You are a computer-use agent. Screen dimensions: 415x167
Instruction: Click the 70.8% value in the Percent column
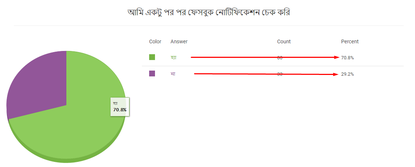347,58
